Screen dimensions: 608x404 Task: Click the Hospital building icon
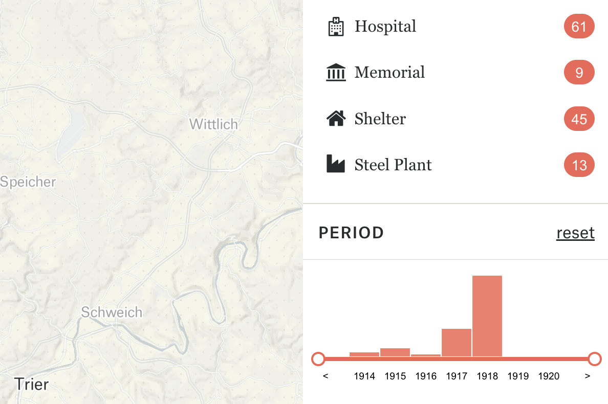click(336, 27)
